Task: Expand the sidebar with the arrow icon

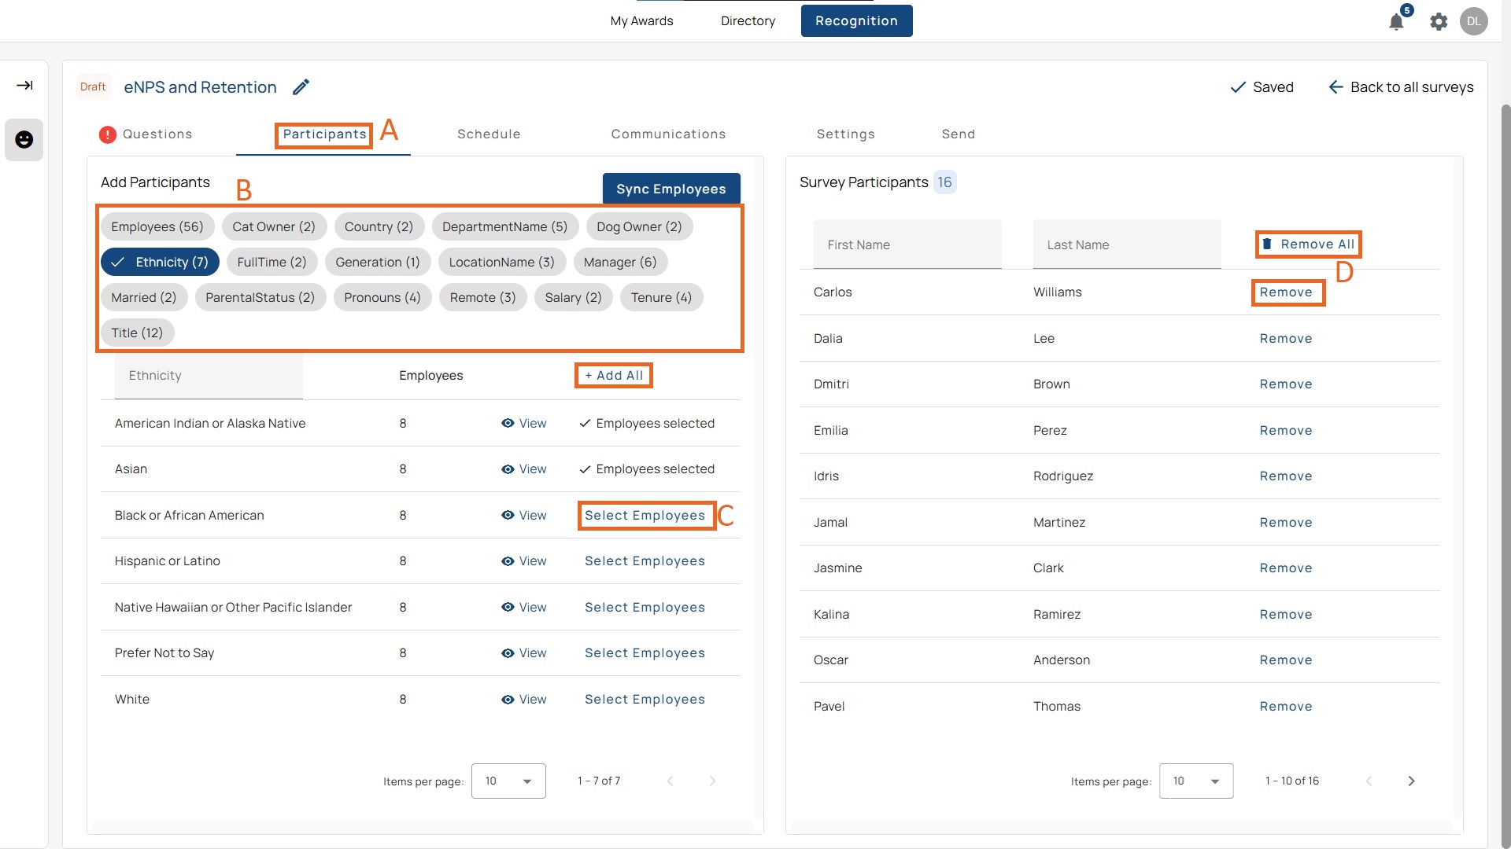Action: (x=24, y=85)
